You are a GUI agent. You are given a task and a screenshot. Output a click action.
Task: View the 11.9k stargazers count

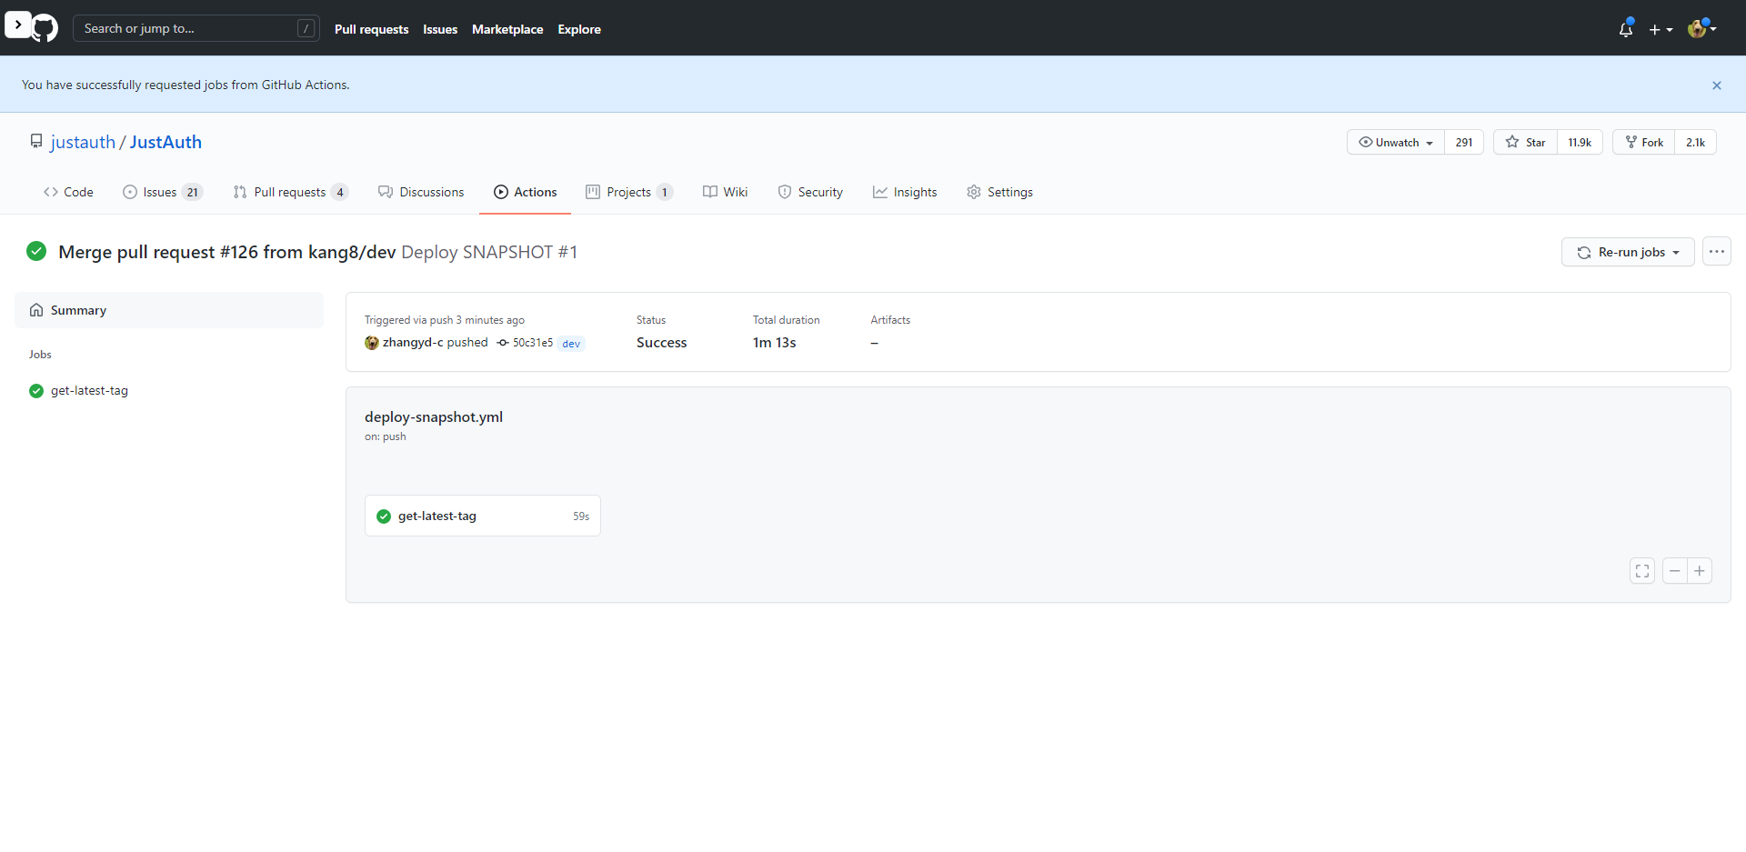point(1580,142)
